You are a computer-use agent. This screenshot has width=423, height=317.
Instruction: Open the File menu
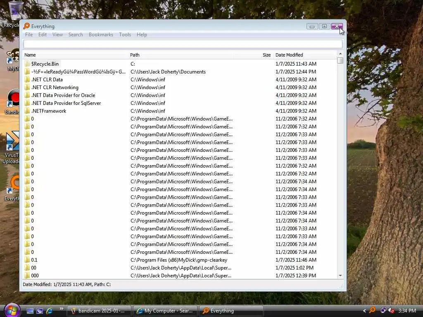(x=29, y=35)
